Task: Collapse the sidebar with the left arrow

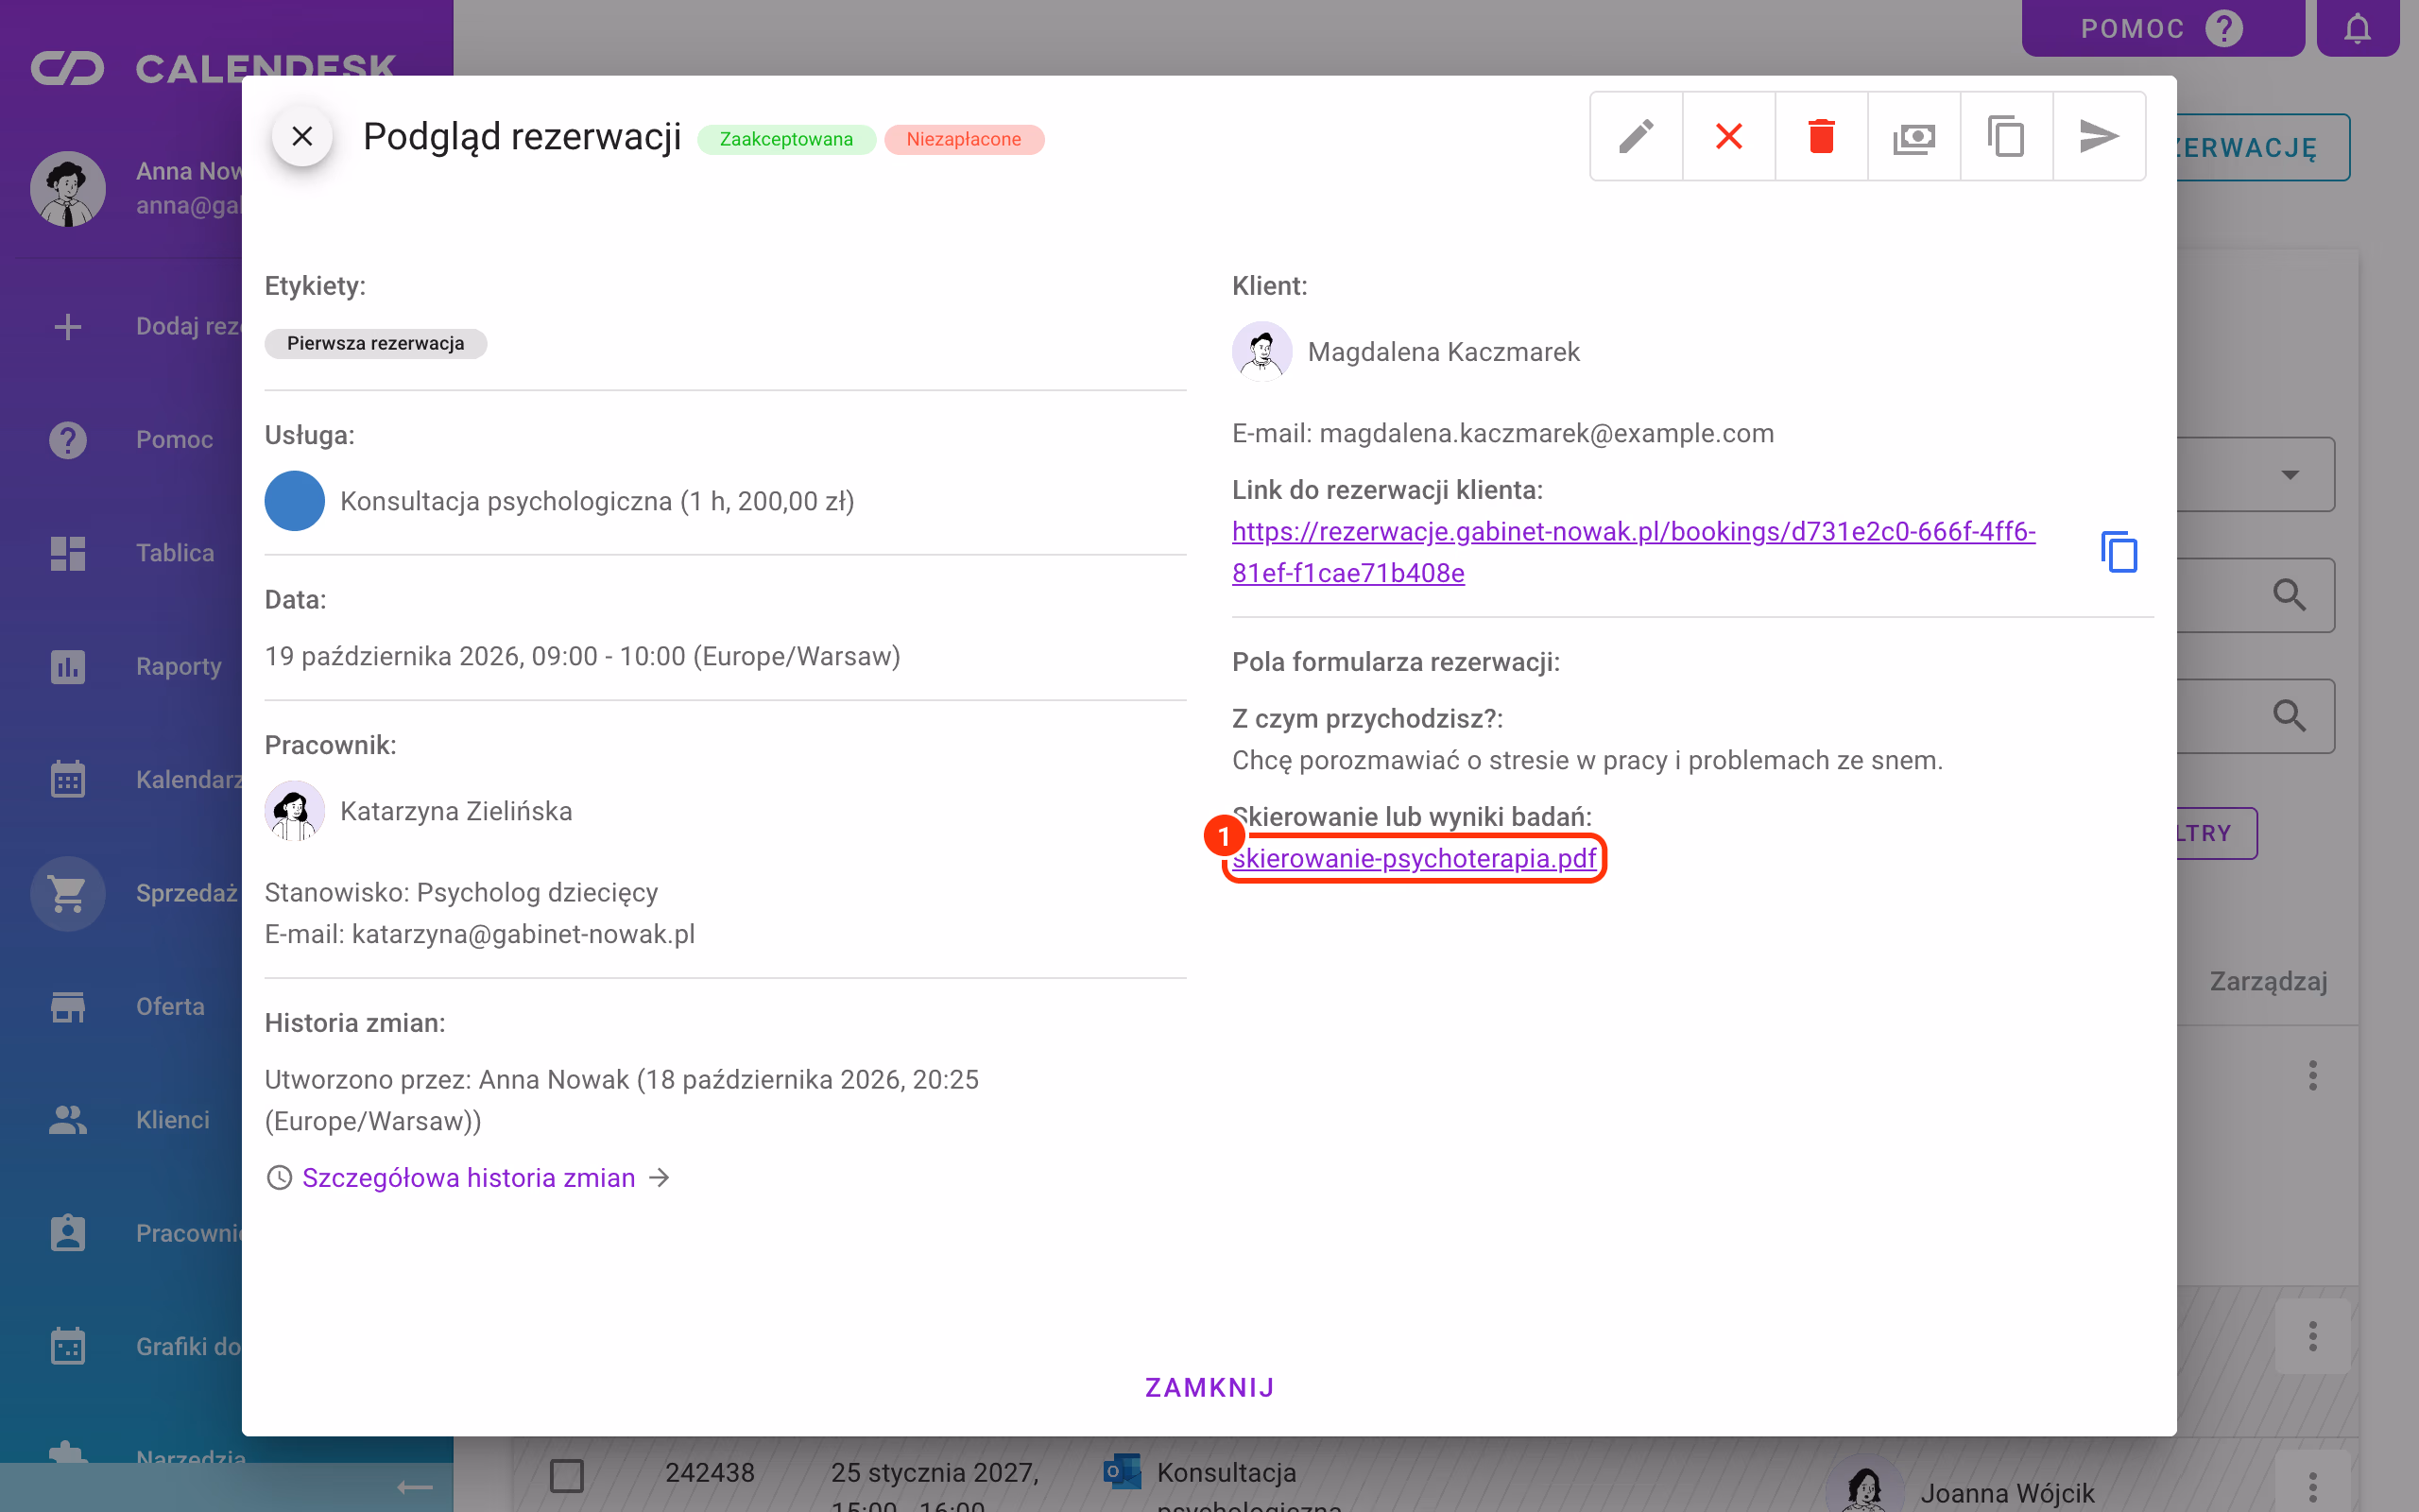Action: (414, 1488)
